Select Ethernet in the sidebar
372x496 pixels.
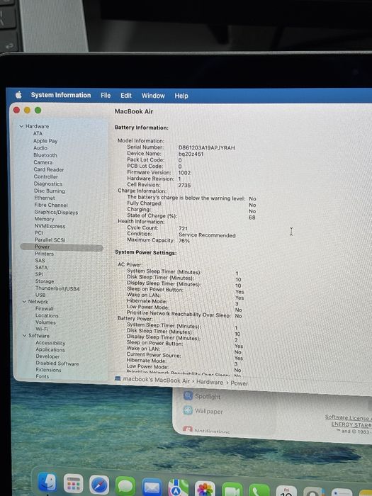[x=45, y=198]
